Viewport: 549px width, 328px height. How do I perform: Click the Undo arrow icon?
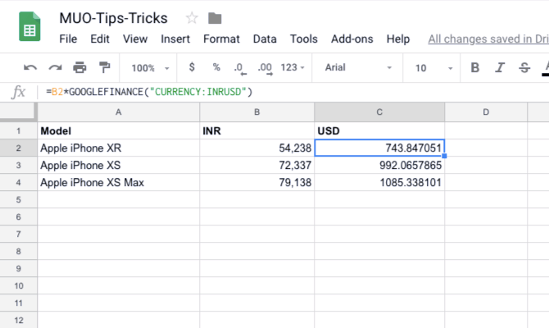[x=30, y=68]
